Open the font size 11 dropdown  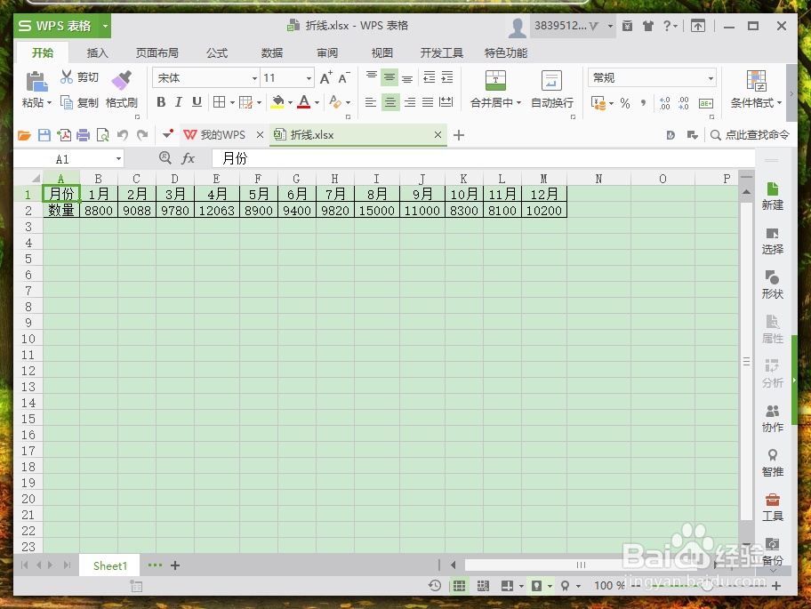click(x=309, y=78)
